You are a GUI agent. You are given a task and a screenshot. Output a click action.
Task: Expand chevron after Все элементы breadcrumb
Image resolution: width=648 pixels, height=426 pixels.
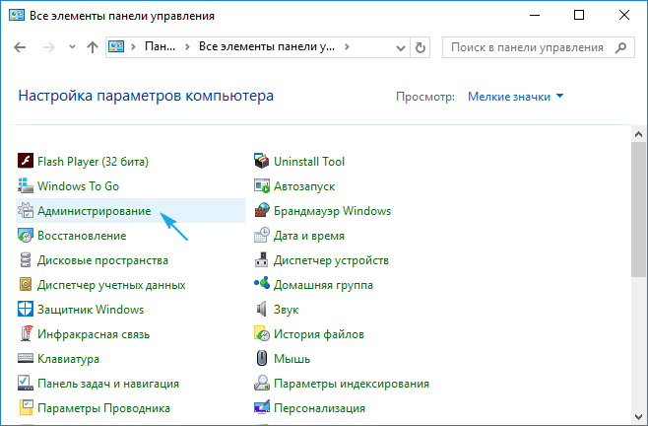[x=347, y=46]
